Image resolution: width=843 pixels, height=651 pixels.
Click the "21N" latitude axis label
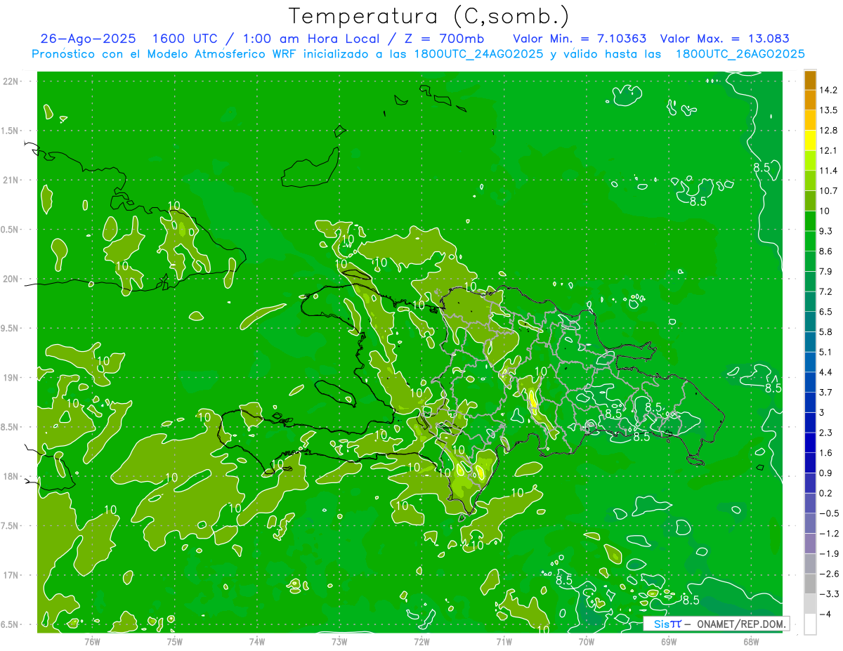12,180
